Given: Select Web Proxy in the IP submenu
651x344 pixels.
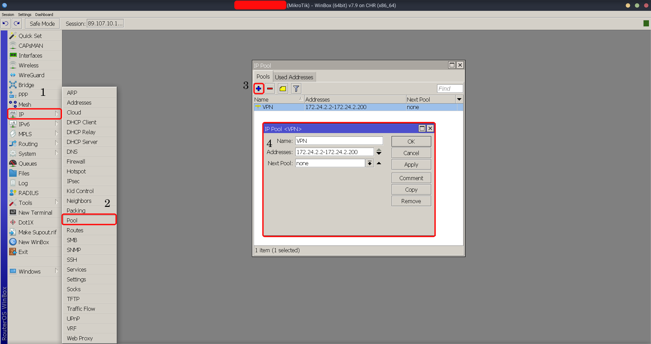Looking at the screenshot, I should pyautogui.click(x=90, y=338).
